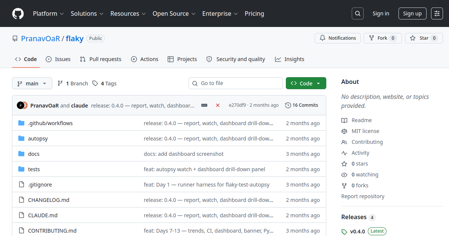
Task: Open the Releases 4 heading link
Action: pyautogui.click(x=358, y=217)
